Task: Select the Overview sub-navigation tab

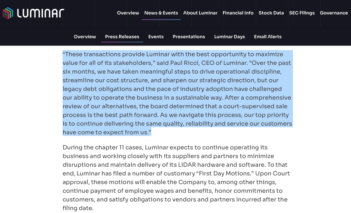Action: 85,37
